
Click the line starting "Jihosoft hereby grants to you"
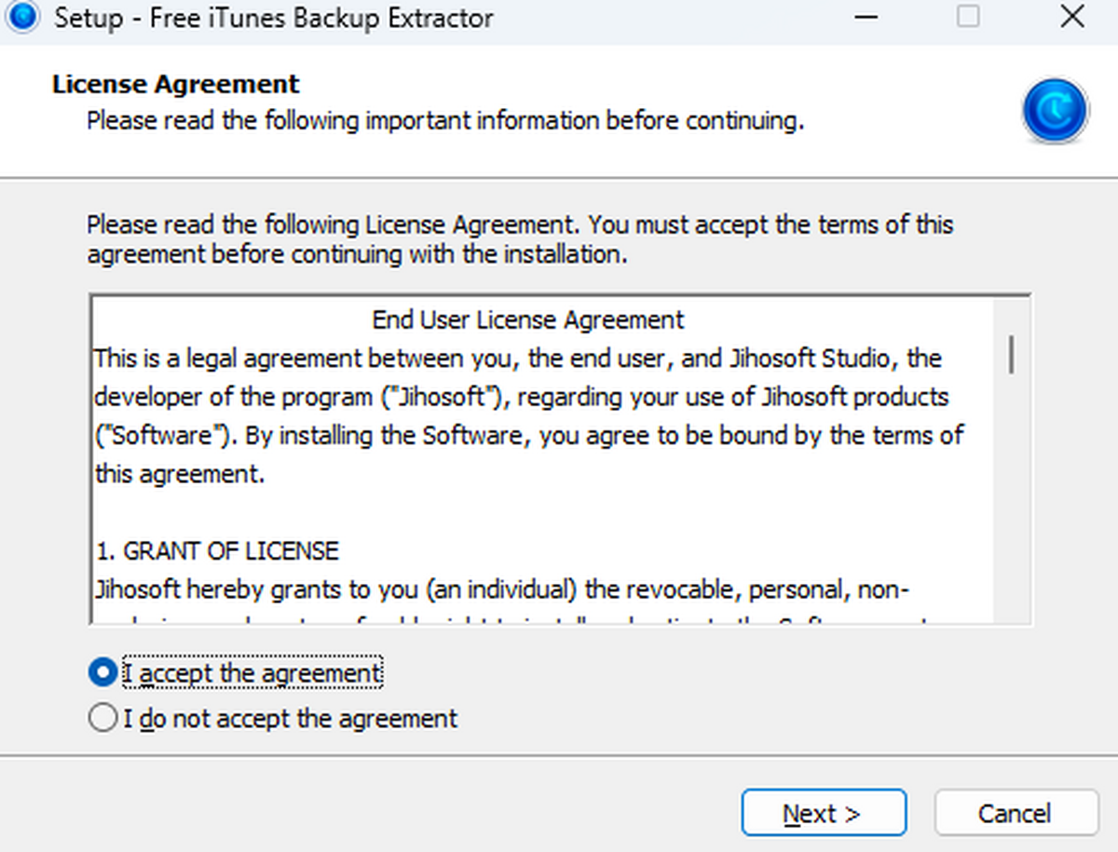click(503, 589)
